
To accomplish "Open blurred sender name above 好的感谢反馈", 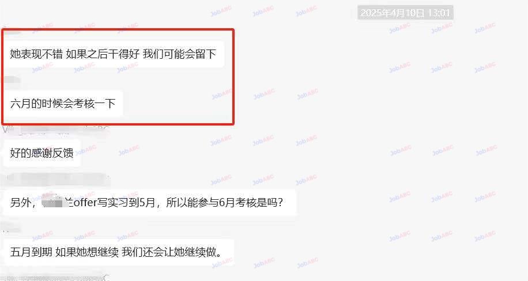I will [56, 130].
